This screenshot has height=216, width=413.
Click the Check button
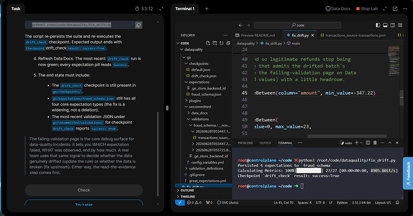tap(84, 190)
